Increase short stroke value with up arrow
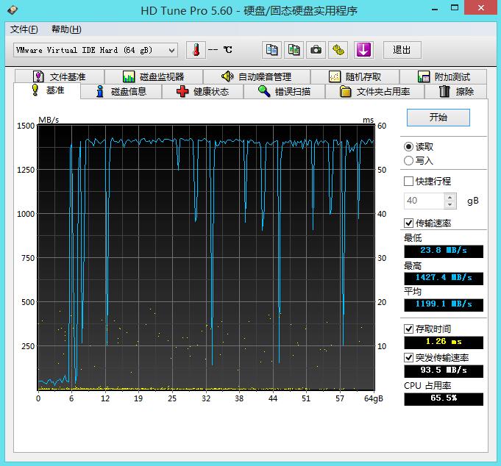 click(x=450, y=197)
